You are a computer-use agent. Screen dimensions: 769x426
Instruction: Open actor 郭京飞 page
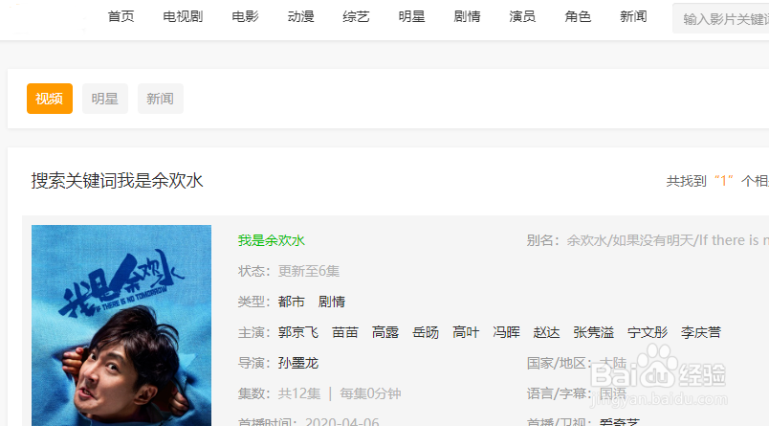pos(298,332)
